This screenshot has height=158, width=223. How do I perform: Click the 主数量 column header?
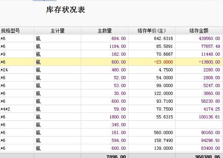pyautogui.click(x=104, y=31)
